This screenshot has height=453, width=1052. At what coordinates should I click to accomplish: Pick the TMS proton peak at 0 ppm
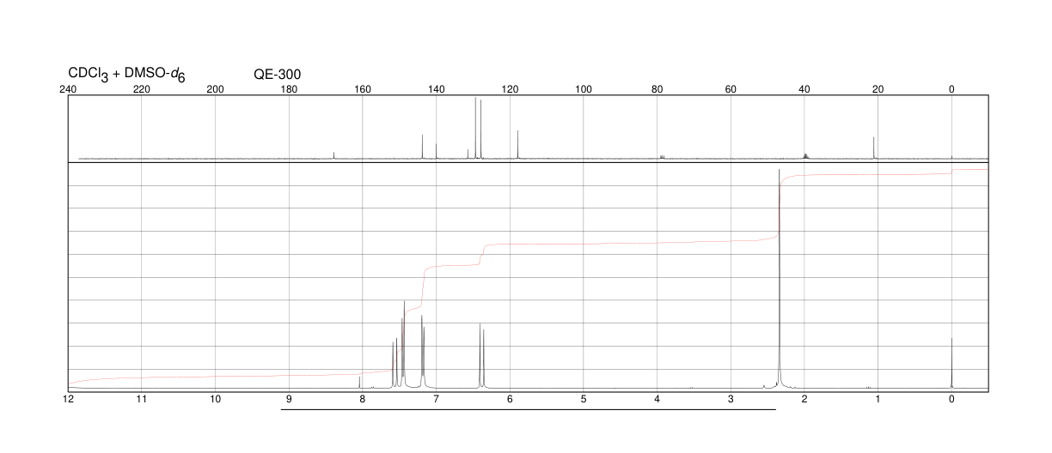pos(951,363)
